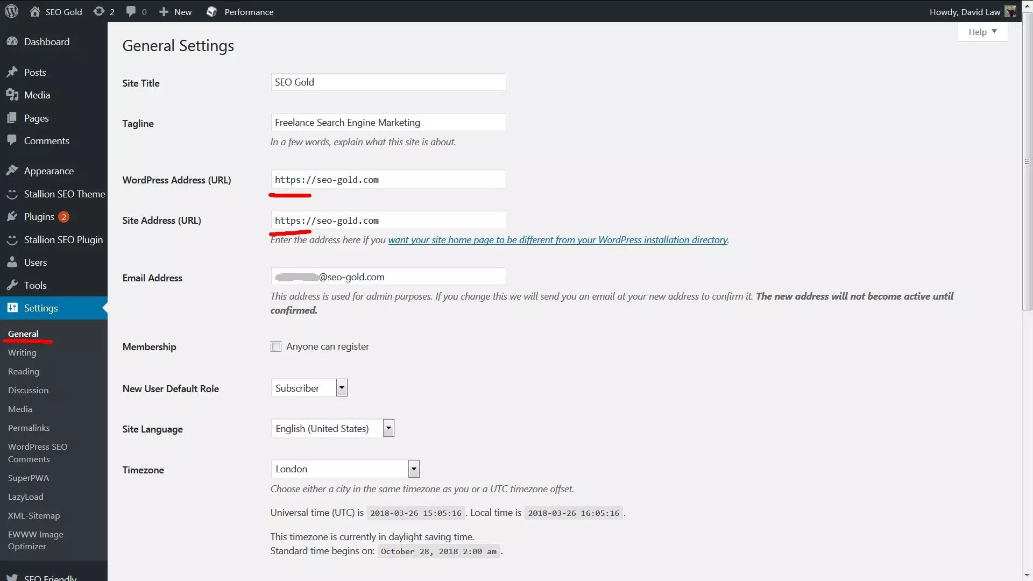
Task: Click the WordPress logo icon
Action: 11,11
